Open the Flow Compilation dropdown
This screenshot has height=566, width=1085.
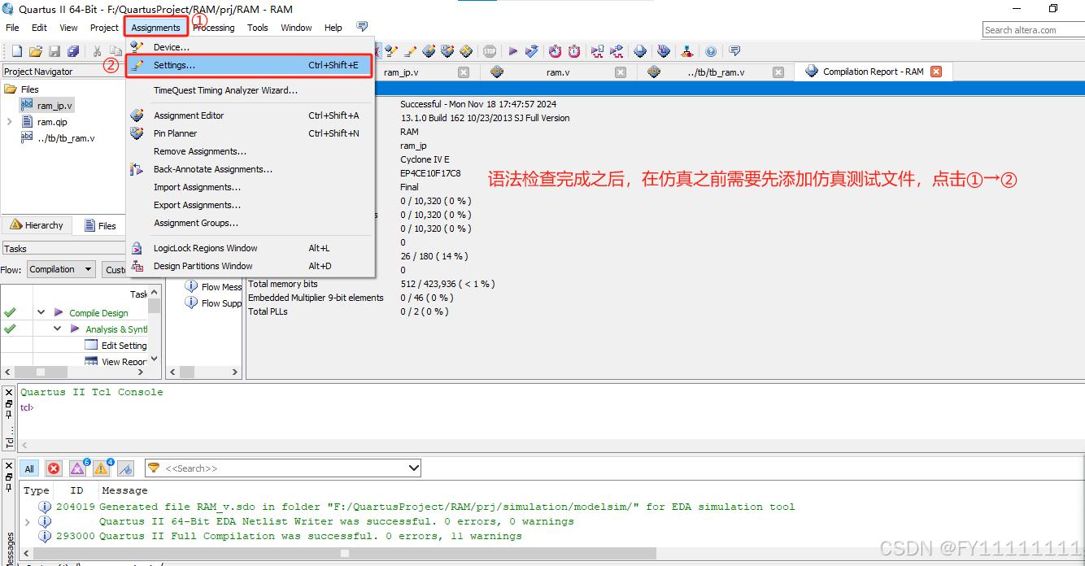coord(63,269)
